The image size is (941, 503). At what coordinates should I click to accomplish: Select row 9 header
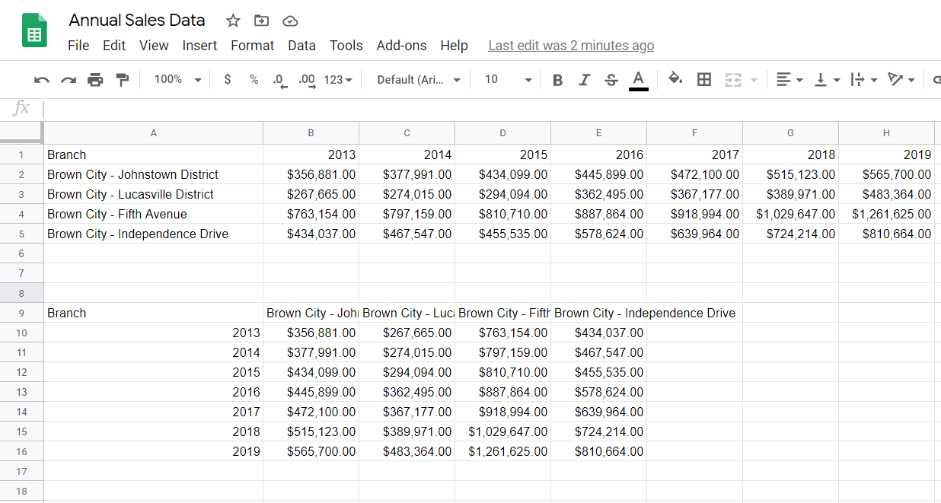click(x=21, y=313)
